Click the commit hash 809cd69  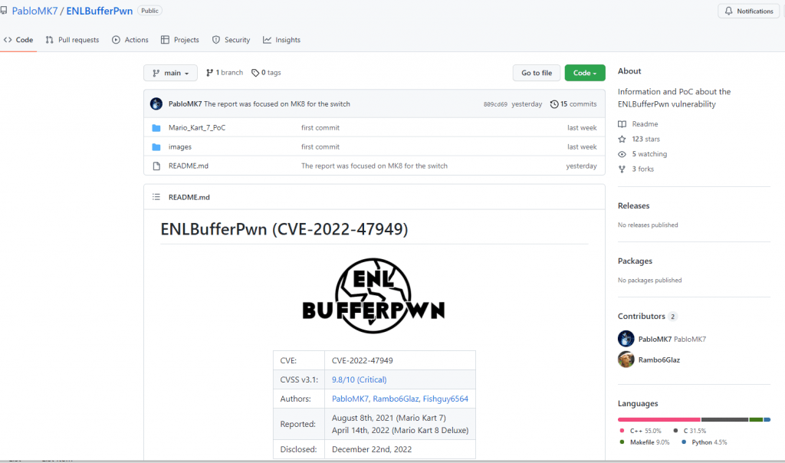click(x=495, y=104)
